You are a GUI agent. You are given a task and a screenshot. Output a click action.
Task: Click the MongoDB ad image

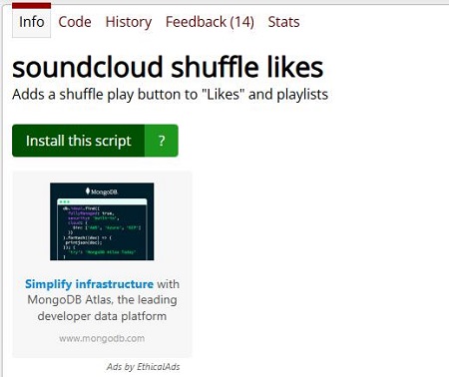(x=102, y=221)
